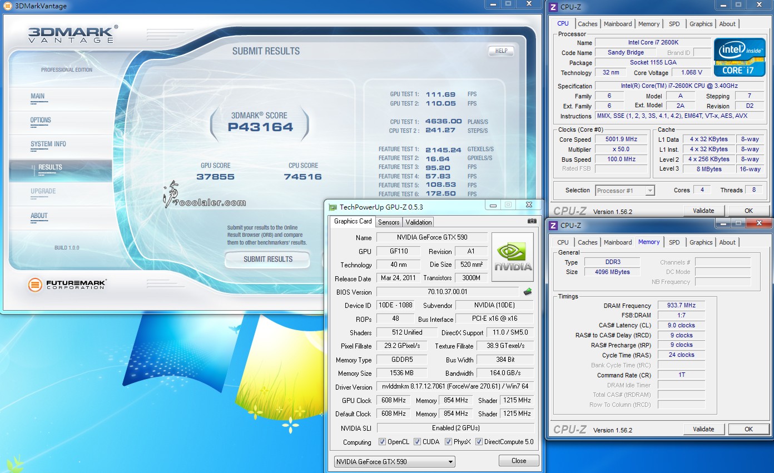774x473 pixels.
Task: Toggle the CUDA checkbox in GPU-Z
Action: pos(417,442)
